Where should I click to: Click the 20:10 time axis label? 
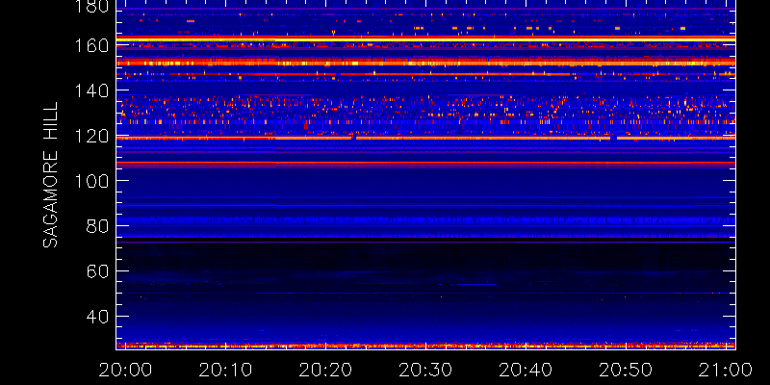tap(226, 370)
